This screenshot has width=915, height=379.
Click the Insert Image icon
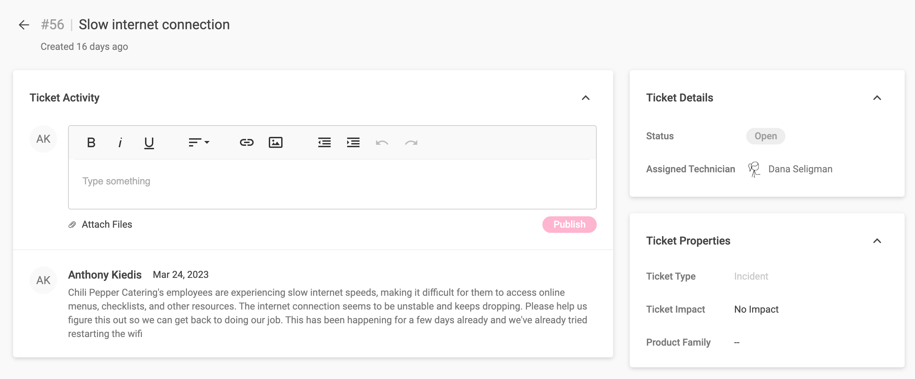[275, 142]
